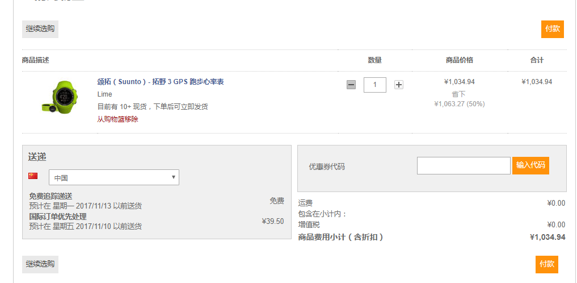Remove item via 从购物篮移除 link

(x=118, y=119)
